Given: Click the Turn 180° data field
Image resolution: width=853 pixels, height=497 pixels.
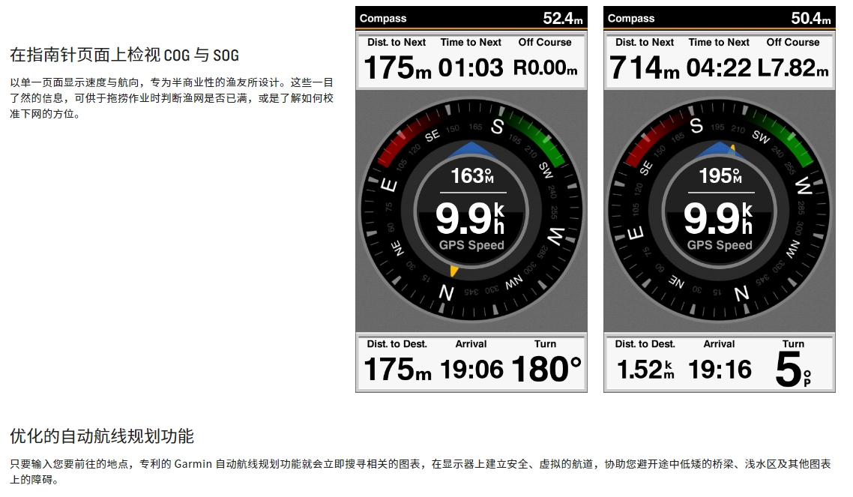Looking at the screenshot, I should click(x=546, y=362).
